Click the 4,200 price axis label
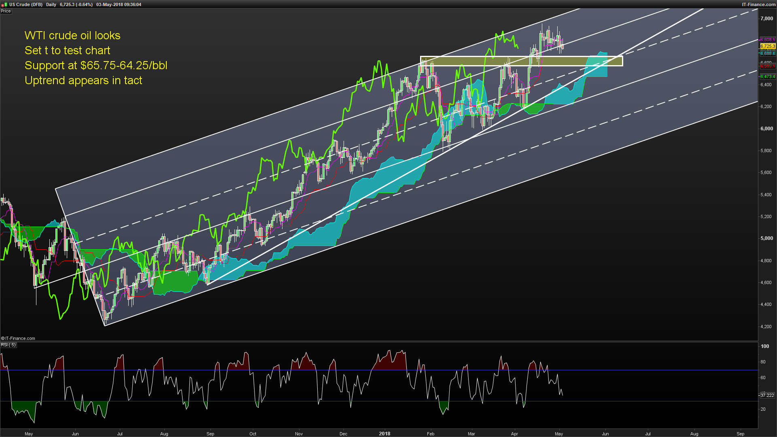The image size is (777, 437). point(766,327)
